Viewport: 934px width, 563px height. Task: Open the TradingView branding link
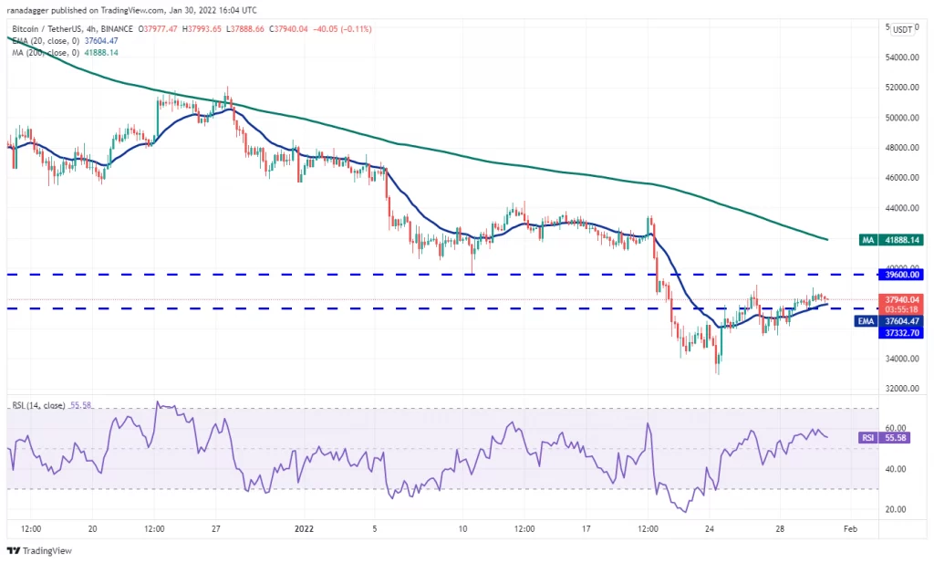39,551
